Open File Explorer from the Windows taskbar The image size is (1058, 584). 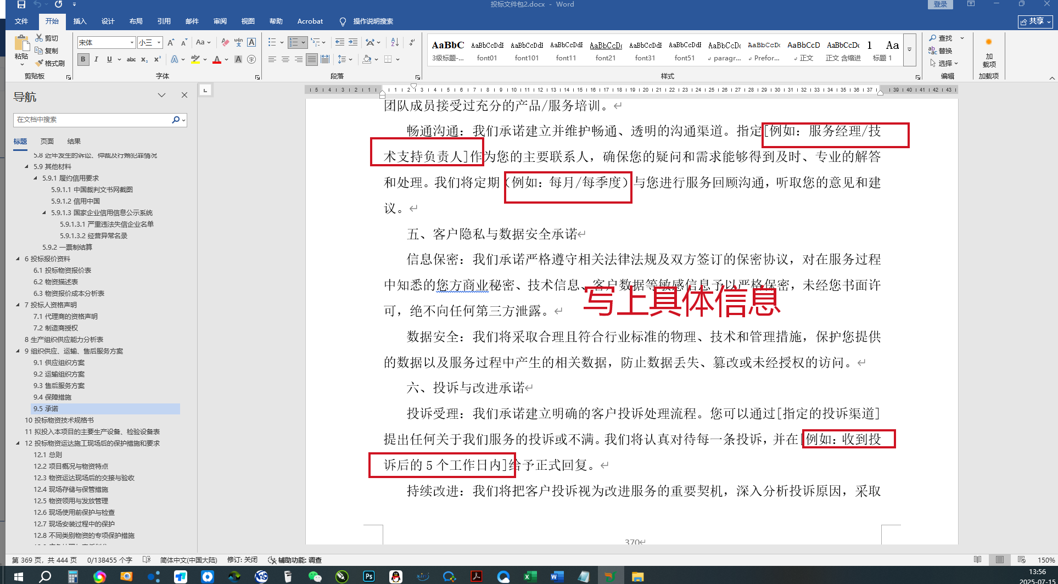[x=637, y=576]
